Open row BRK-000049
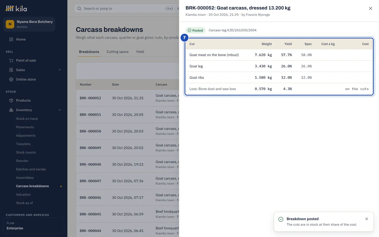This screenshot has width=379, height=237. click(x=128, y=148)
